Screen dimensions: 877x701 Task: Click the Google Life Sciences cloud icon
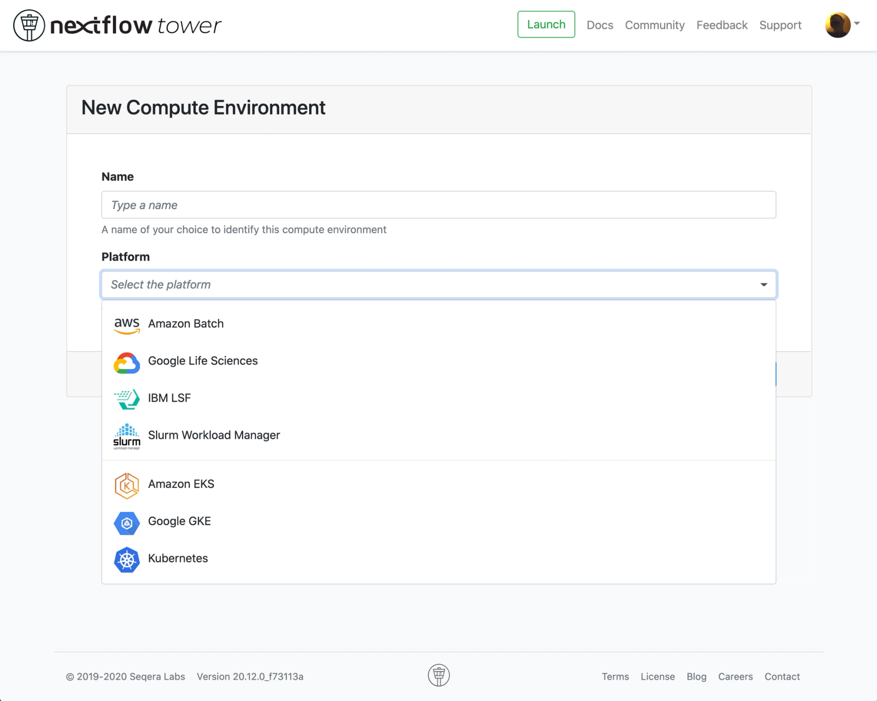(126, 363)
